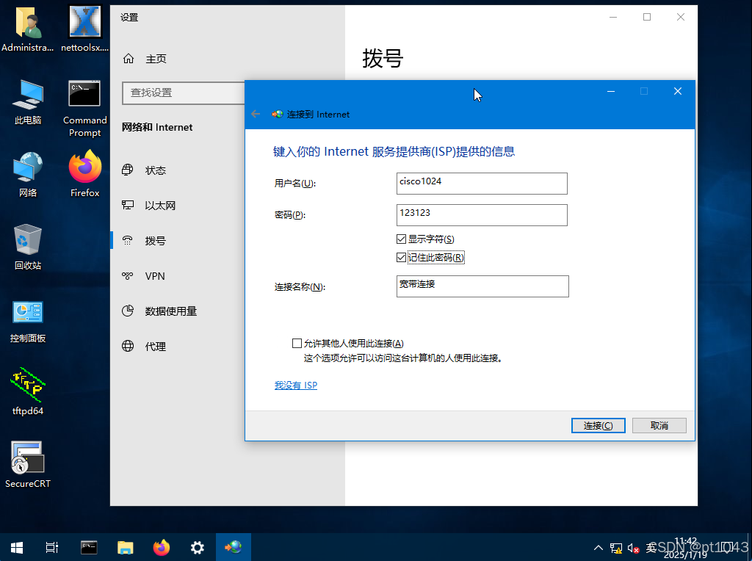
Task: Uncheck the 记住此密码 checkbox
Action: [402, 258]
